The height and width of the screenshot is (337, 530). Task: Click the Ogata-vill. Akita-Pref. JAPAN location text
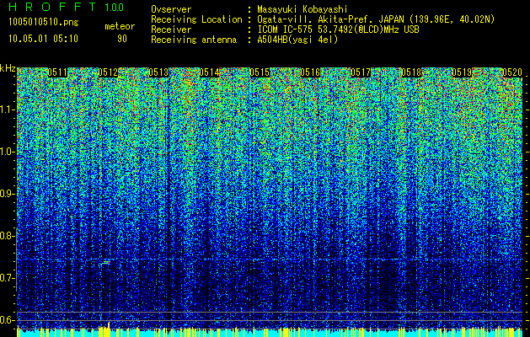point(376,19)
